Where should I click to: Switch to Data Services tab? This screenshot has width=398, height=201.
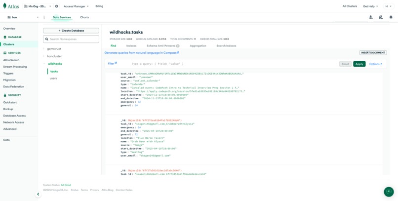click(x=62, y=17)
